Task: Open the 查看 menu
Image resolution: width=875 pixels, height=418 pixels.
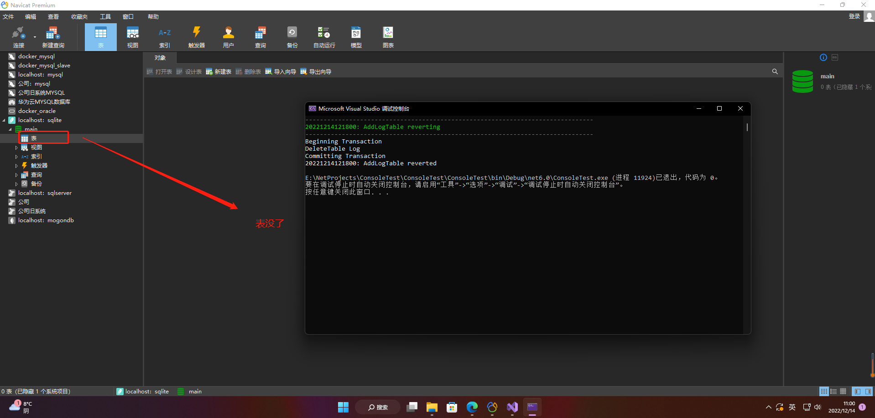Action: click(53, 17)
